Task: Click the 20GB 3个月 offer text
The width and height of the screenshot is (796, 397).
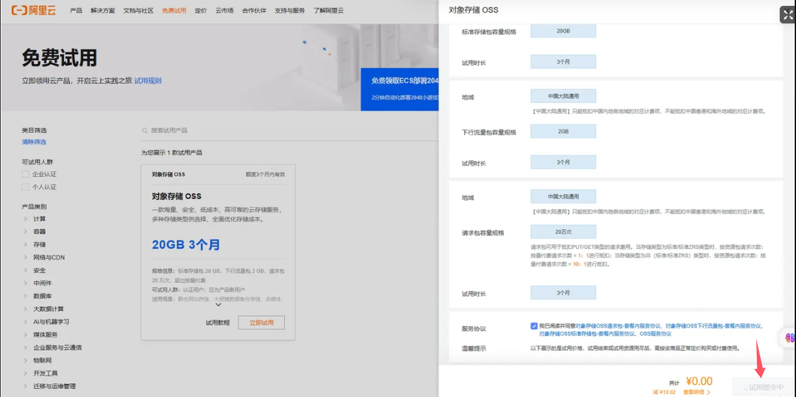Action: pyautogui.click(x=186, y=245)
